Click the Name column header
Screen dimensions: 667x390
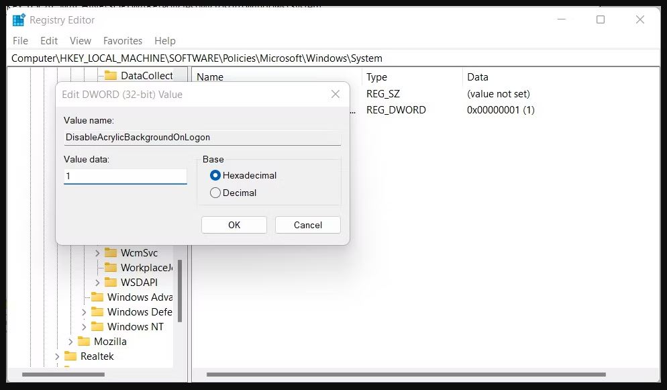click(210, 77)
